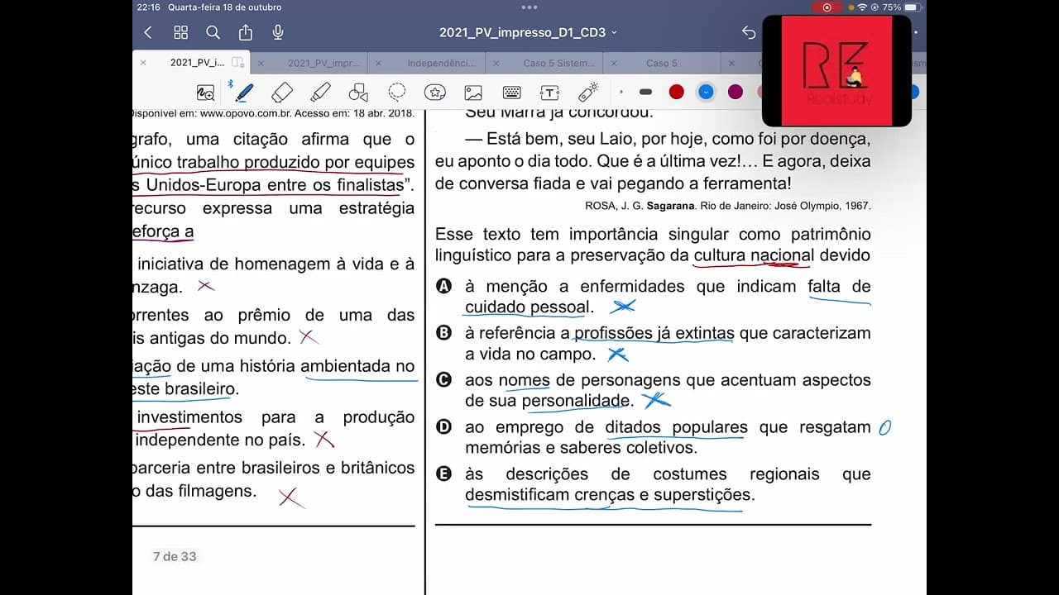Close the Caso 5 tab
Image resolution: width=1059 pixels, height=595 pixels.
point(614,63)
